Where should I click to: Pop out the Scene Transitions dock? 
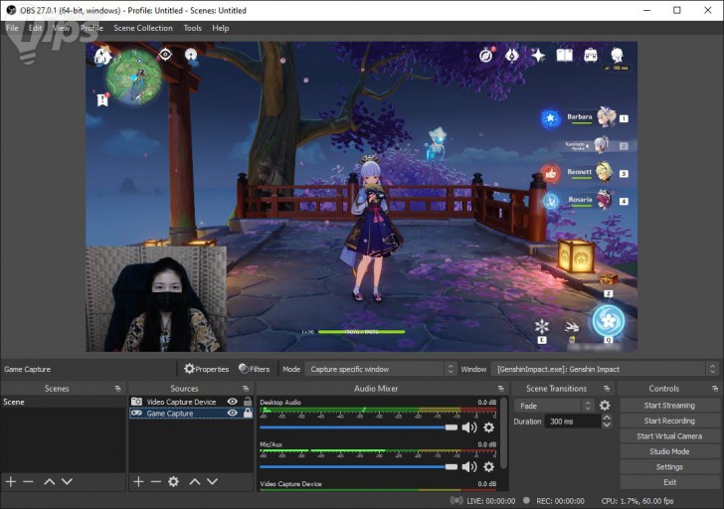click(607, 389)
